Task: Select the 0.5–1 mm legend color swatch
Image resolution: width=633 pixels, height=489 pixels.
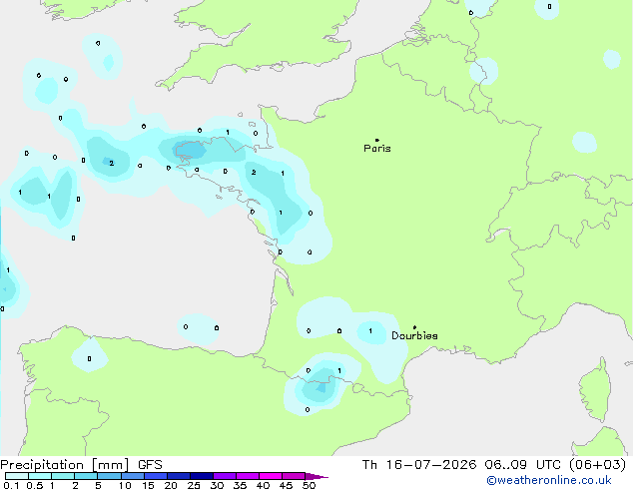Action: (x=40, y=476)
